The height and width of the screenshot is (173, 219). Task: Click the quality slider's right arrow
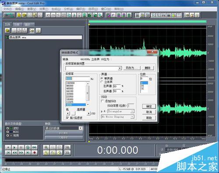tap(88, 113)
